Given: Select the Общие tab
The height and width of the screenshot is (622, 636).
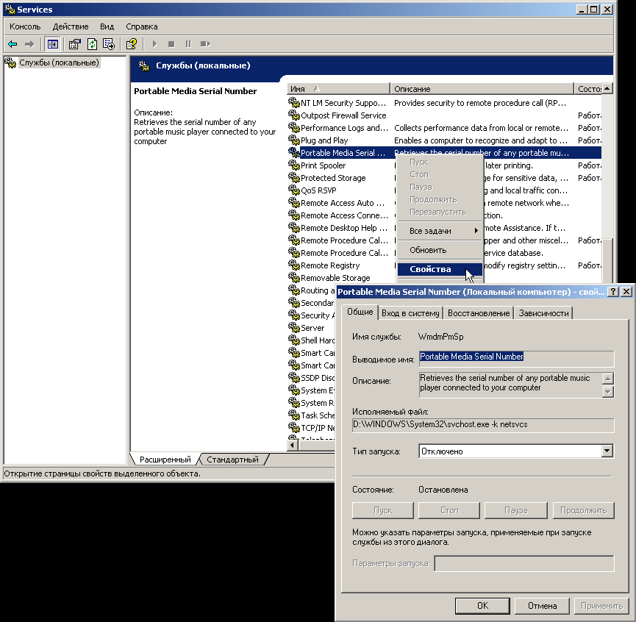Looking at the screenshot, I should click(x=360, y=312).
